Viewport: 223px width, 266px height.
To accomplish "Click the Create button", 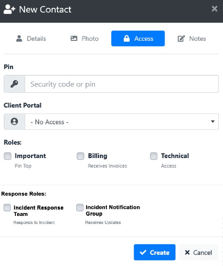I will 155,252.
